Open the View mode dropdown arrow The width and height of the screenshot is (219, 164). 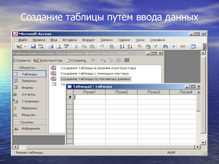[x=25, y=46]
